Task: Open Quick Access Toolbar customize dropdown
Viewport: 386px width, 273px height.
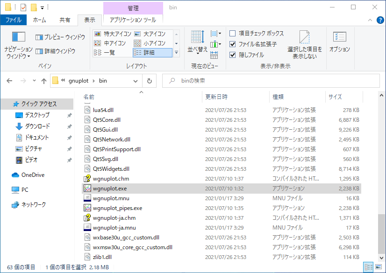Action: 43,8
